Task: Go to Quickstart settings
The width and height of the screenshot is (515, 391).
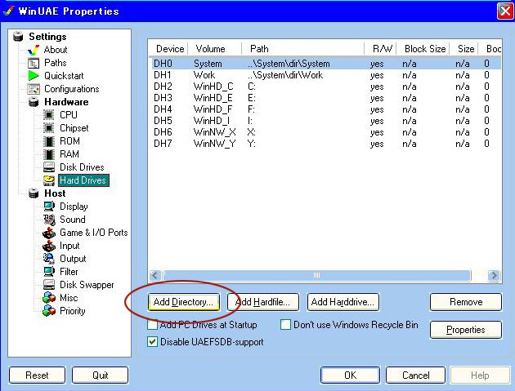Action: [x=64, y=76]
